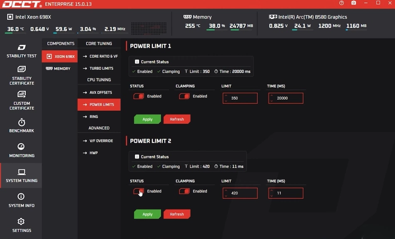Screen dimensions: 395x239
Task: Click the screenshot camera icon in title bar
Action: click(x=353, y=3)
